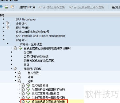Click the 现有的 BC 集 button
The height and width of the screenshot is (103, 120).
[x=27, y=7]
